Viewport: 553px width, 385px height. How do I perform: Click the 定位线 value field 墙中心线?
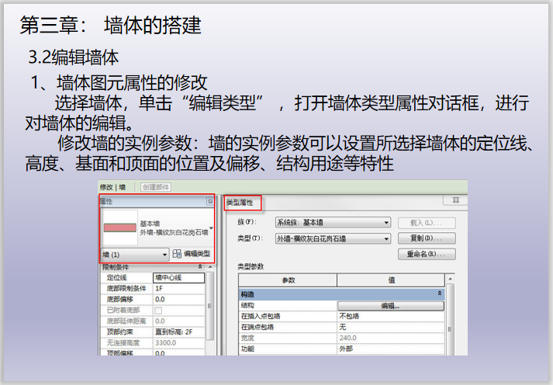pyautogui.click(x=178, y=277)
